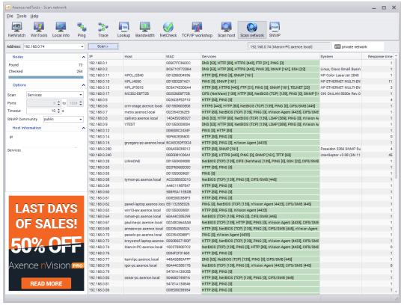Click the results list vertical scrollbar

coord(396,118)
